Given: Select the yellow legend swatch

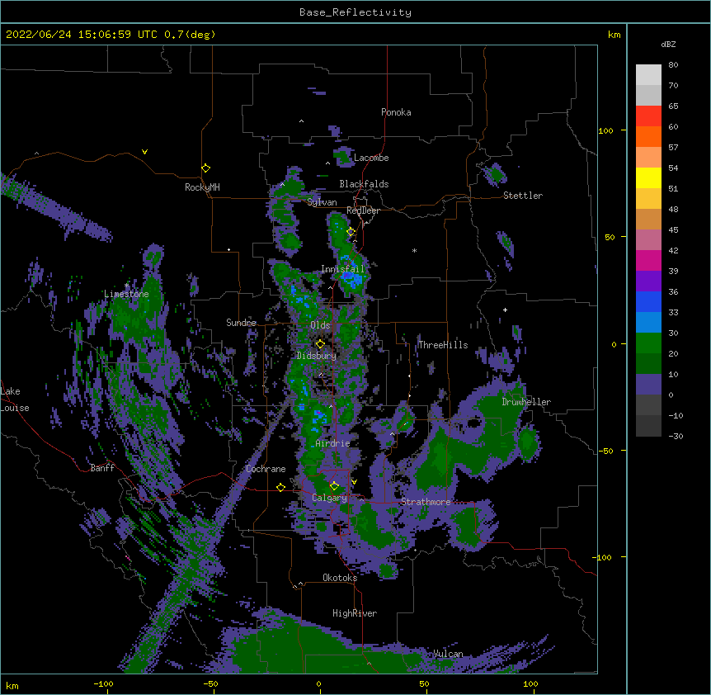Looking at the screenshot, I should tap(648, 177).
